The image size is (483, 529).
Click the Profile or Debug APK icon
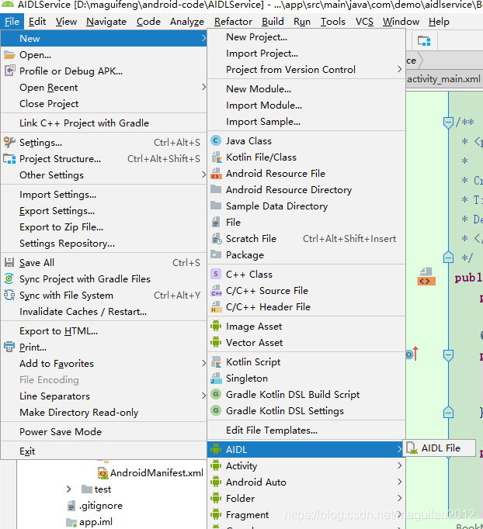click(x=9, y=71)
